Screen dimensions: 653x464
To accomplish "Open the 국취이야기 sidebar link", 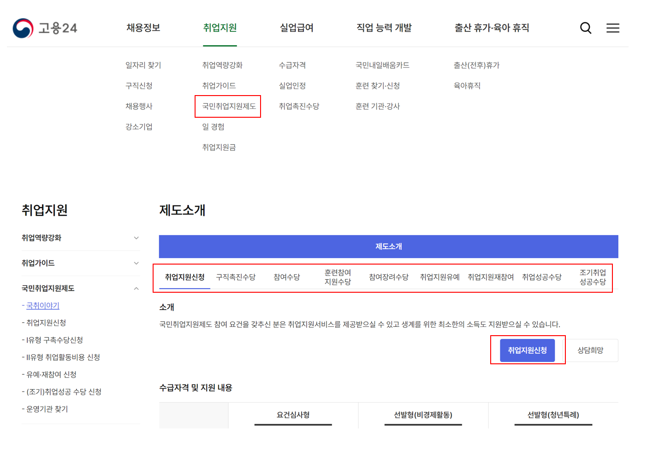I will [42, 305].
